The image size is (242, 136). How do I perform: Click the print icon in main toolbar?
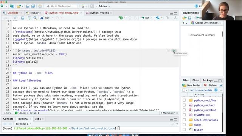40,6
